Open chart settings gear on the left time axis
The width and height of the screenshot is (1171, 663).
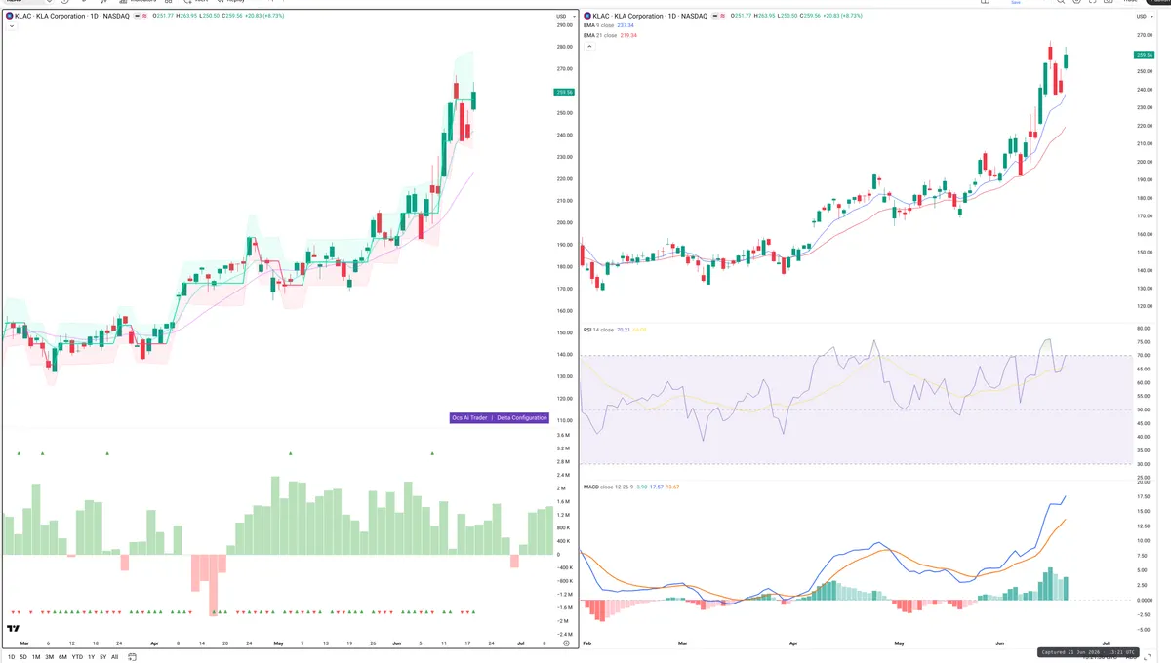coord(566,643)
